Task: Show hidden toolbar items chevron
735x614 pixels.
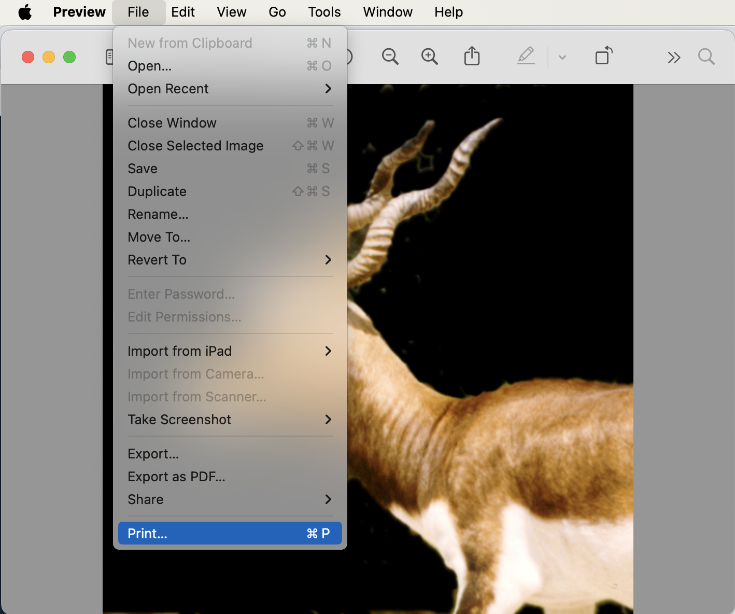Action: pos(674,57)
